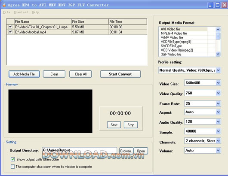Minimize the converter window
This screenshot has height=176, width=228.
(x=210, y=5)
